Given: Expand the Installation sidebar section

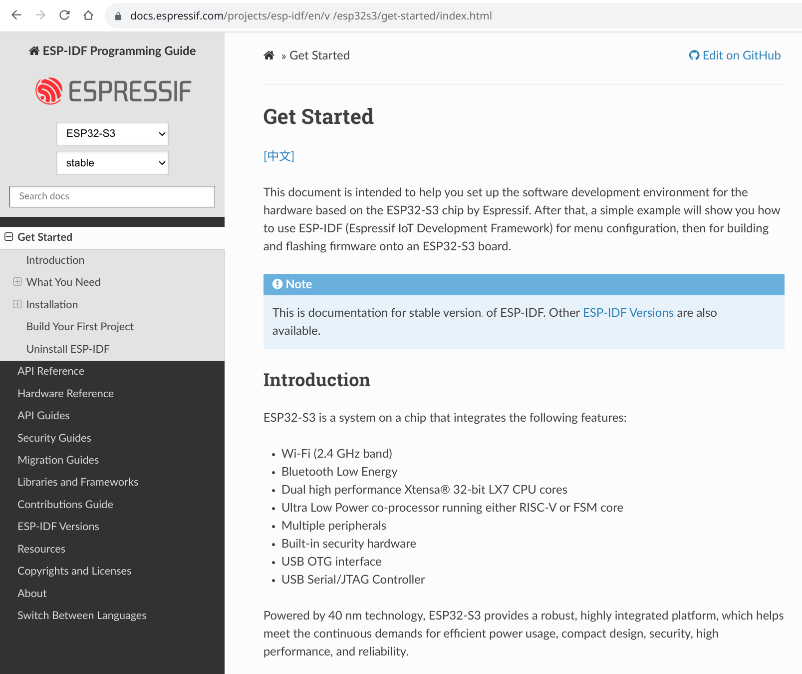Looking at the screenshot, I should (17, 304).
